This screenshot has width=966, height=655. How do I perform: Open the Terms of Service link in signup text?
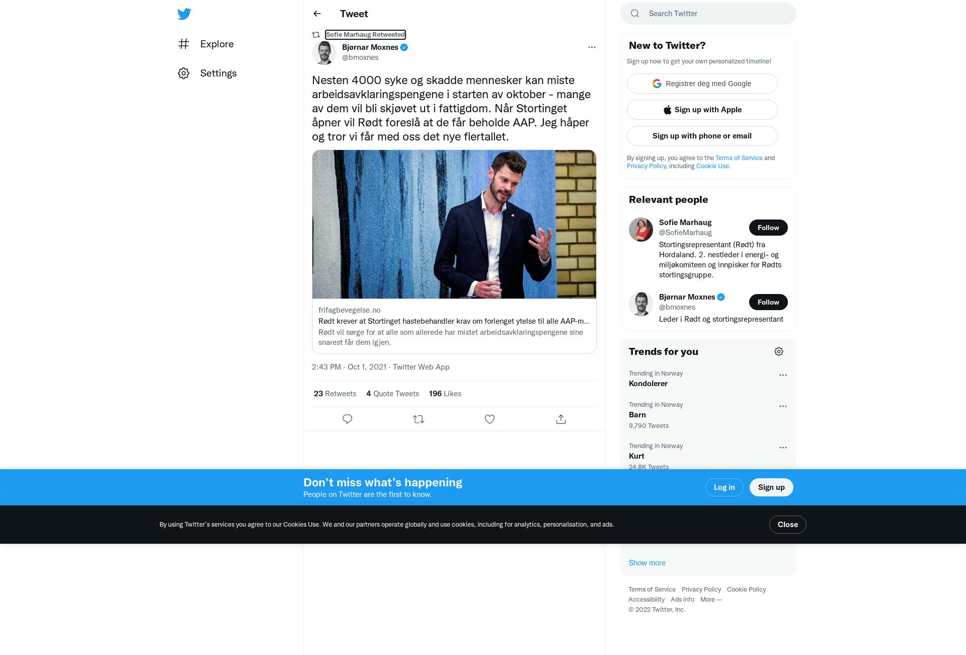pyautogui.click(x=739, y=158)
